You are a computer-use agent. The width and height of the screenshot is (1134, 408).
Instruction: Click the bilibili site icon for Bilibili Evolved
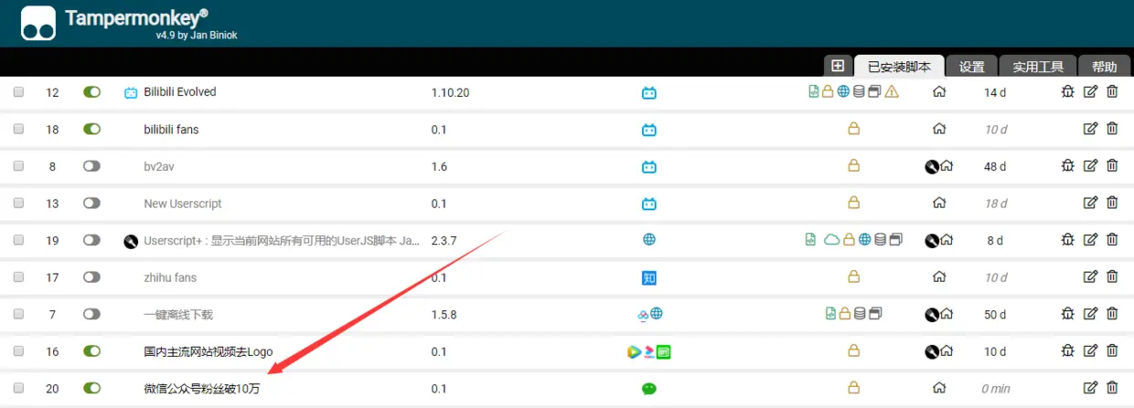click(x=649, y=92)
